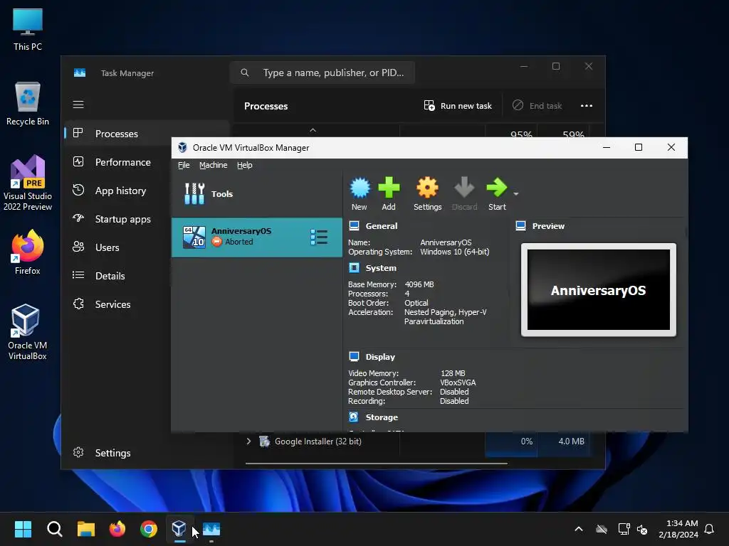Click Task Manager horizontal scrollbar
This screenshot has height=546, width=729.
tap(376, 463)
